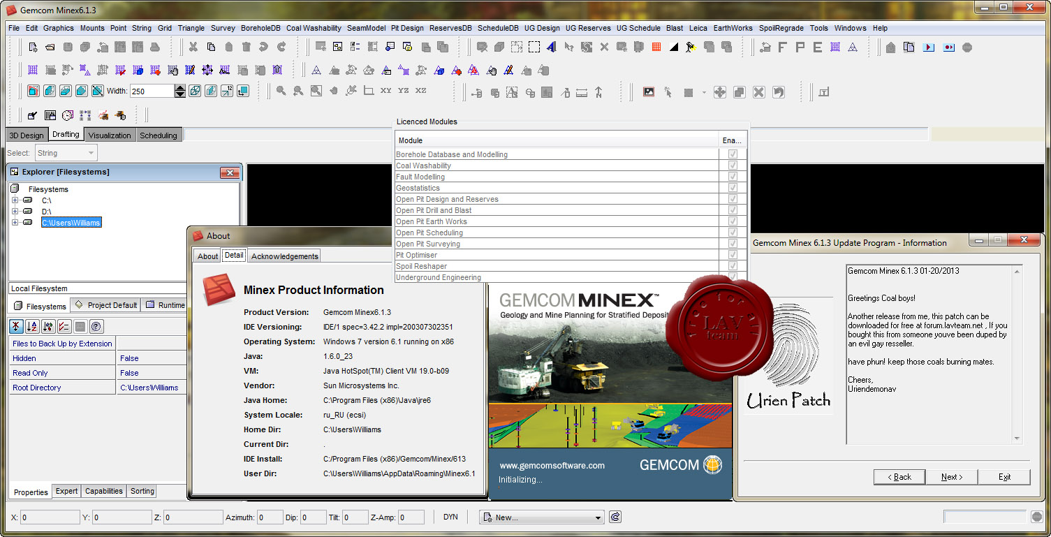Click the clock icon in bottom toolbar row
This screenshot has height=537, width=1051.
point(68,115)
